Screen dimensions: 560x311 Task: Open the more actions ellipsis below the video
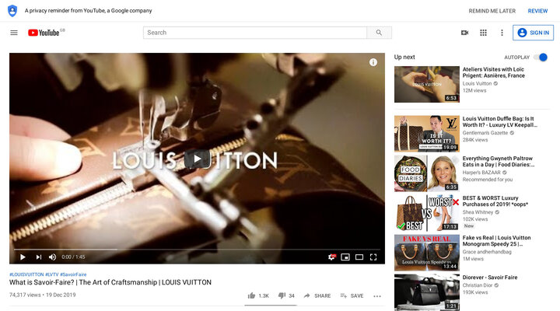[377, 296]
